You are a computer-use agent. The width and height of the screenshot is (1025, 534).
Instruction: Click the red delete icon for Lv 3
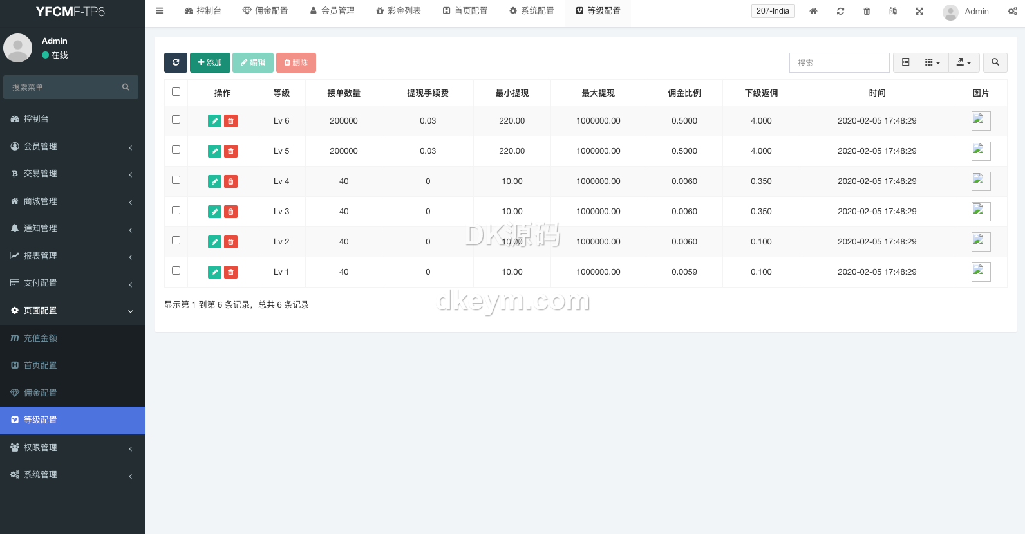230,212
